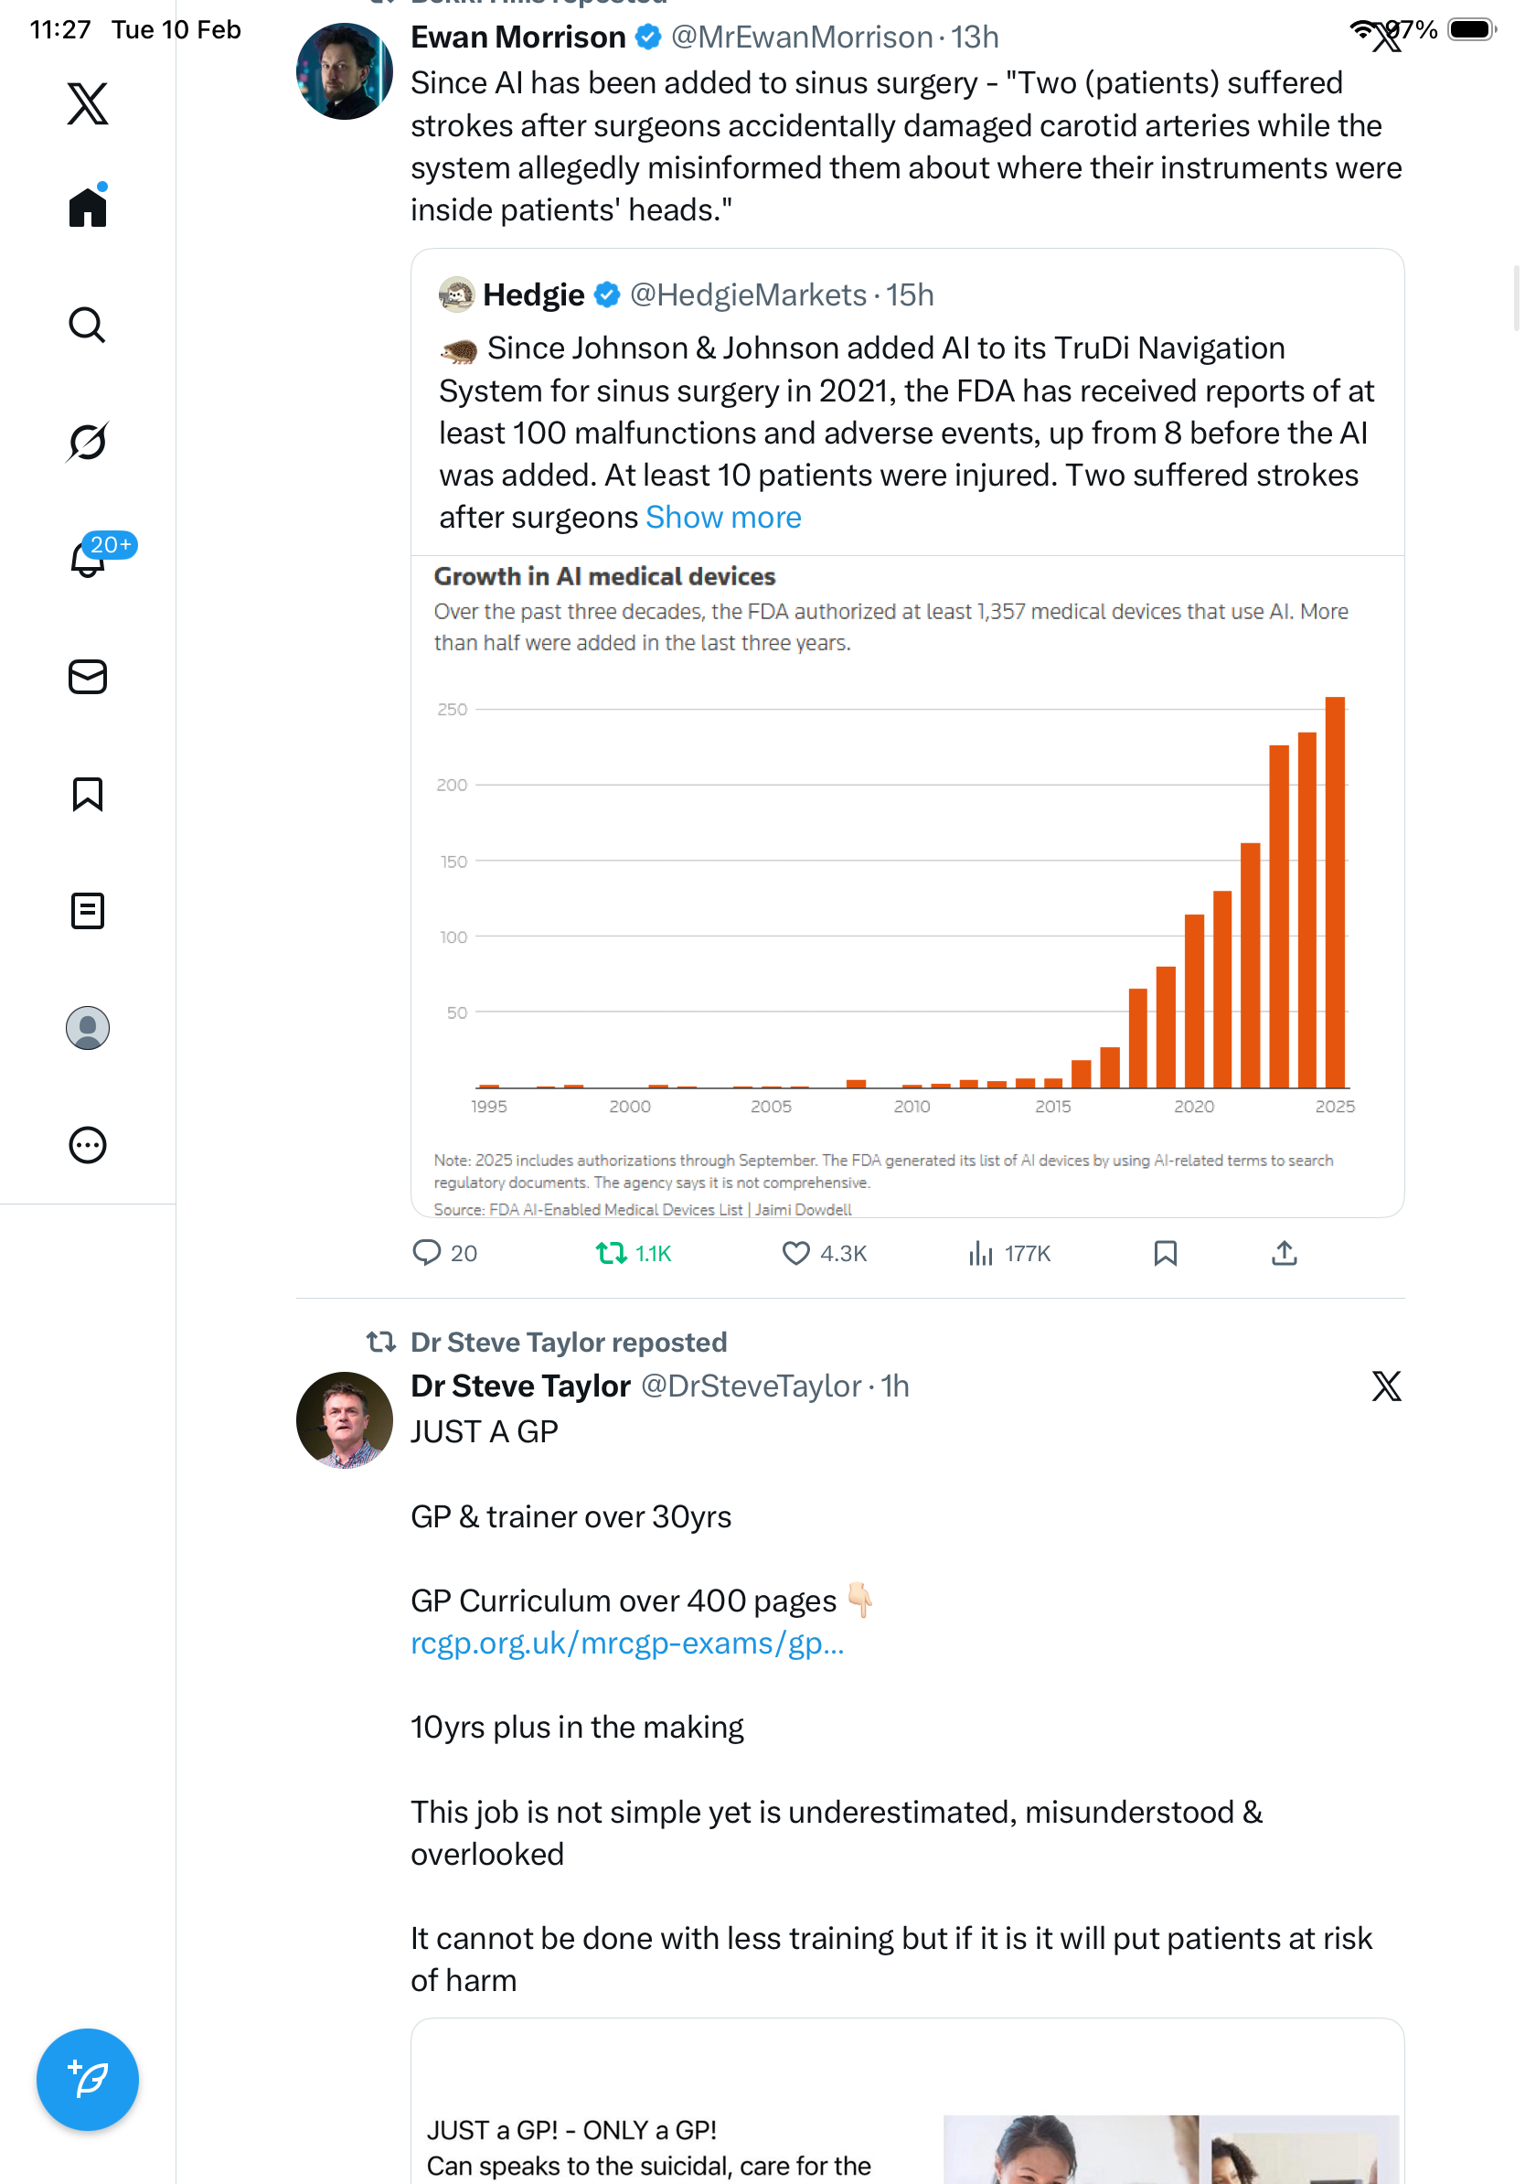The image size is (1525, 2184).
Task: Open Bookmarks in the sidebar
Action: coord(88,794)
